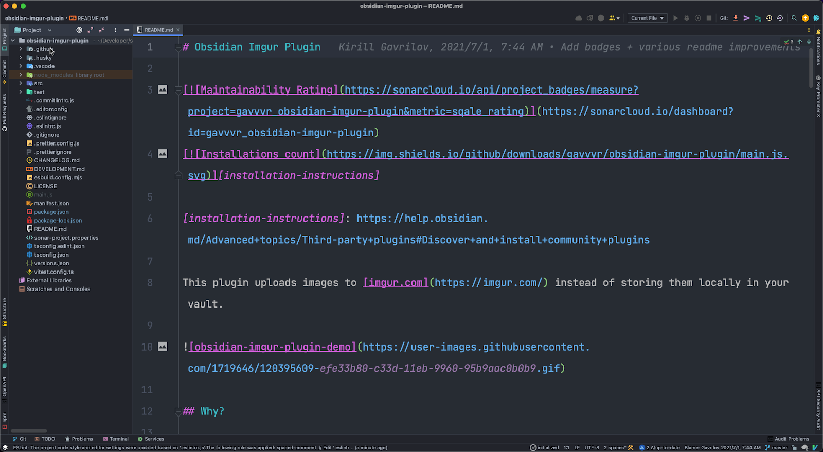
Task: Click Git Update Project arrow icon
Action: [736, 18]
